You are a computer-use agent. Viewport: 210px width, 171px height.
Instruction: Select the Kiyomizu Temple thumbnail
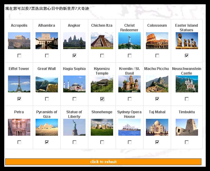(x=102, y=84)
